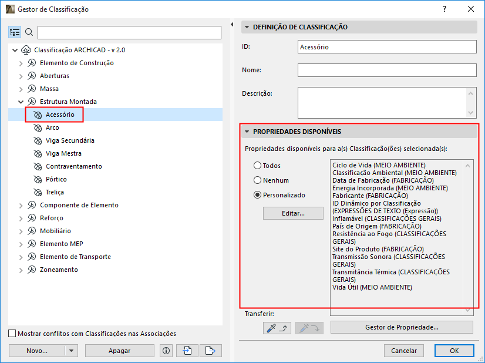Pick up properties with the eyedropper button

pyautogui.click(x=277, y=328)
